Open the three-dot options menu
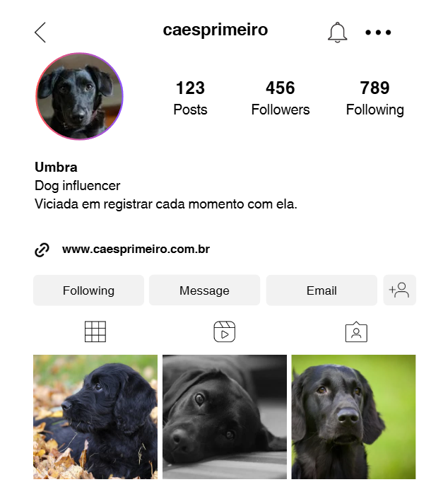The width and height of the screenshot is (443, 482). pos(378,33)
